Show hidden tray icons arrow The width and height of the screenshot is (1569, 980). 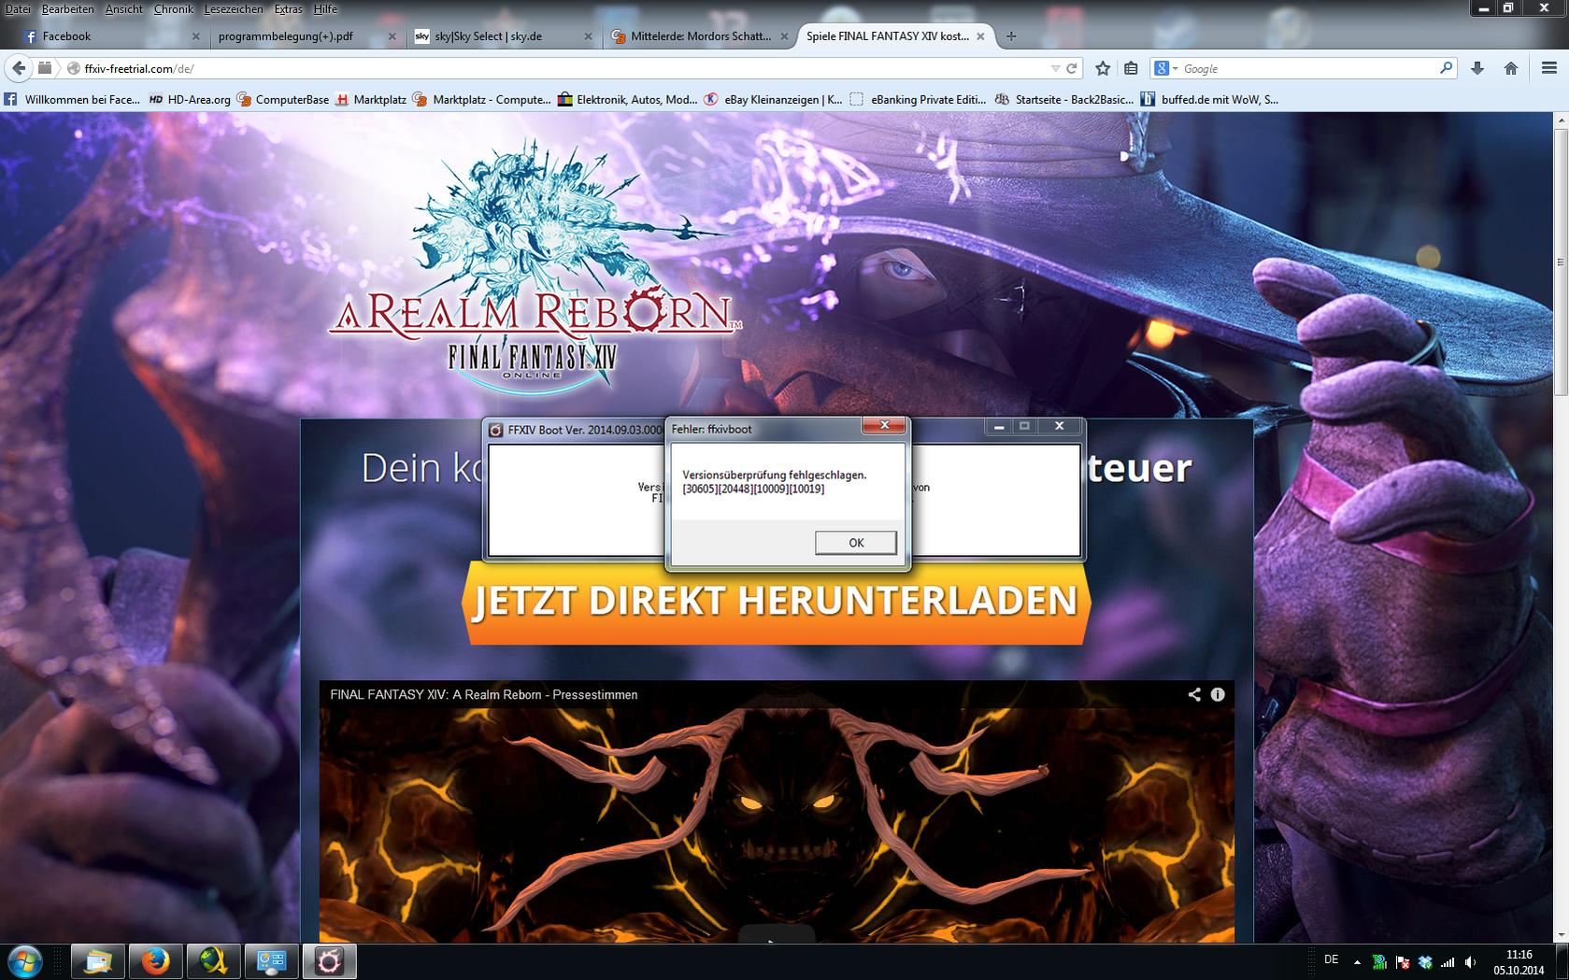(1357, 961)
